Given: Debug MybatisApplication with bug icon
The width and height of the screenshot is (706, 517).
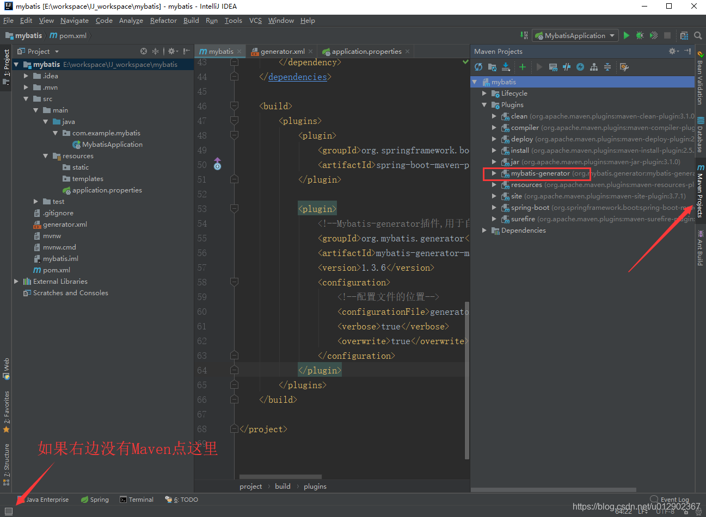Looking at the screenshot, I should click(x=640, y=35).
